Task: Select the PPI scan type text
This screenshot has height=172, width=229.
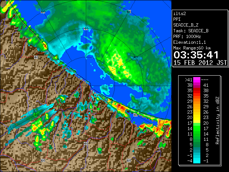Action: [x=177, y=19]
